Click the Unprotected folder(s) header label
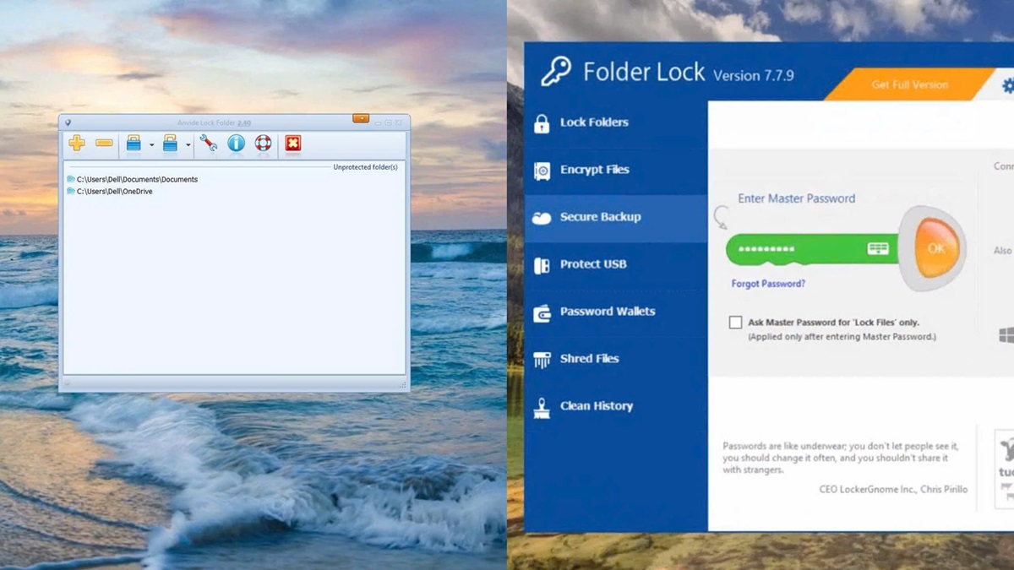1014x570 pixels. (x=365, y=167)
